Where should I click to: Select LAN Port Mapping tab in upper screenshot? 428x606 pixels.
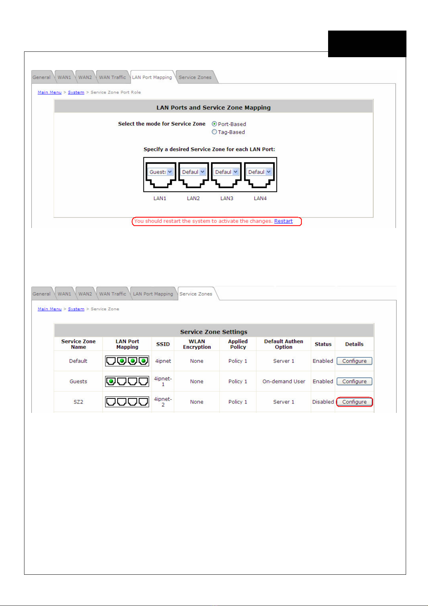(152, 77)
